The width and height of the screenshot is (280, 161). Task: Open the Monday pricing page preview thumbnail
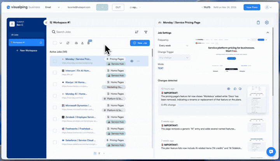[231, 55]
